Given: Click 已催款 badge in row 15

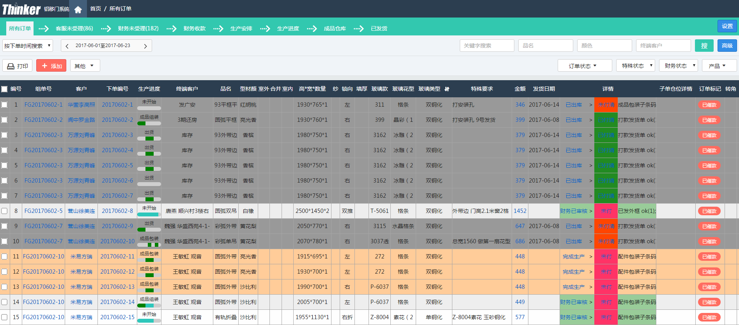Looking at the screenshot, I should pyautogui.click(x=709, y=317).
